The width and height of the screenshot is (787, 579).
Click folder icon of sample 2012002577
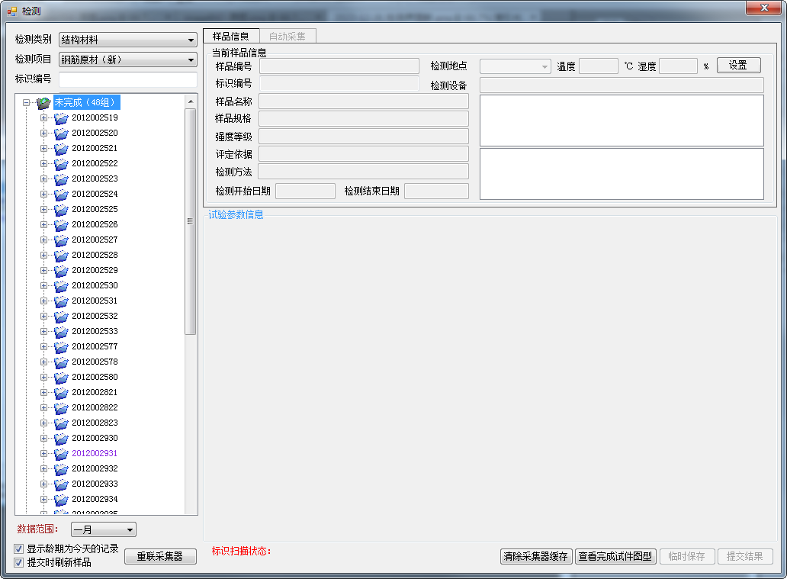click(x=61, y=347)
